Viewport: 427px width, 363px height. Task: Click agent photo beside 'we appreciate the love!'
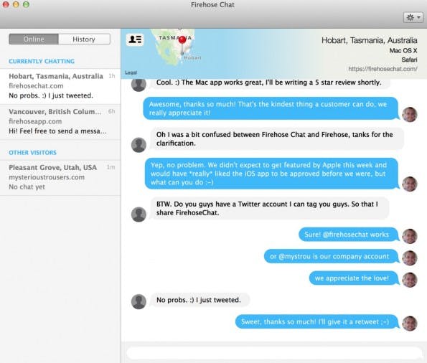(410, 280)
